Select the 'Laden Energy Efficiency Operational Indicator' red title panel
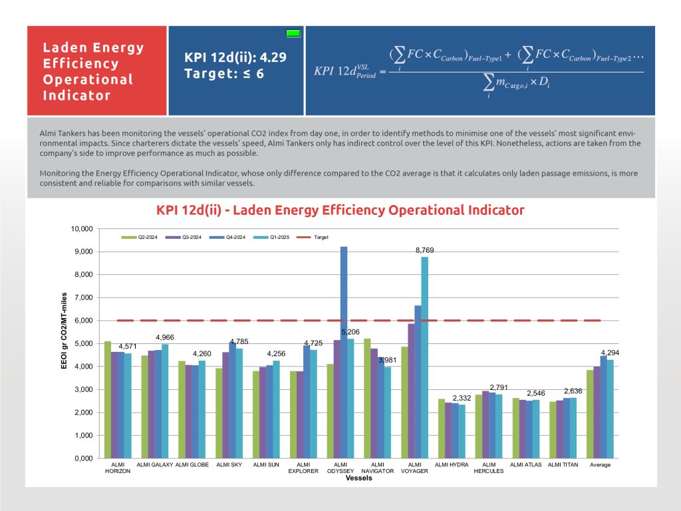The width and height of the screenshot is (681, 511). [x=97, y=71]
